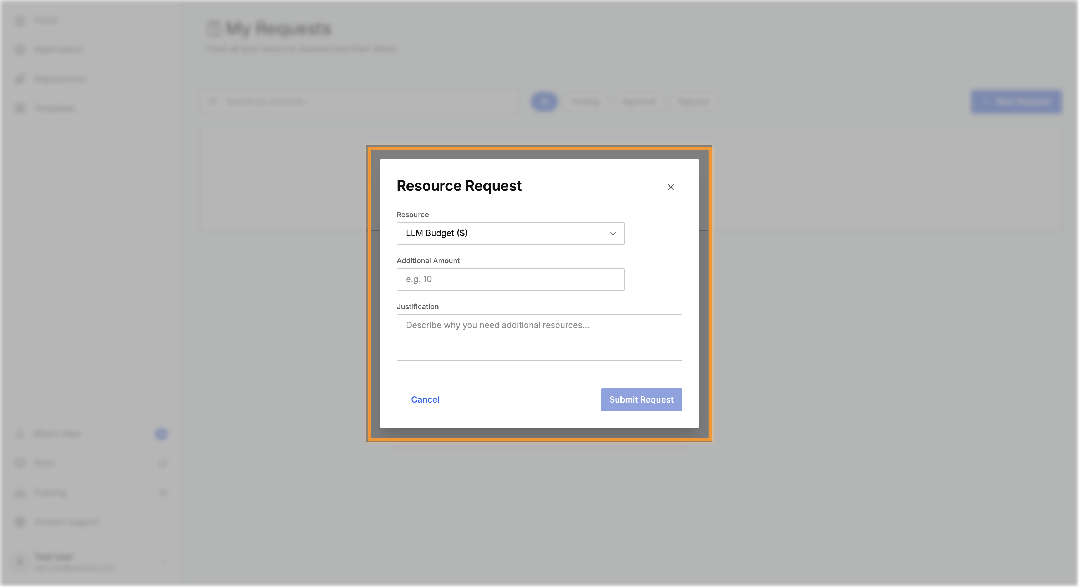Screen dimensions: 1079x587
Task: Click the search by resource field
Action: coord(360,102)
